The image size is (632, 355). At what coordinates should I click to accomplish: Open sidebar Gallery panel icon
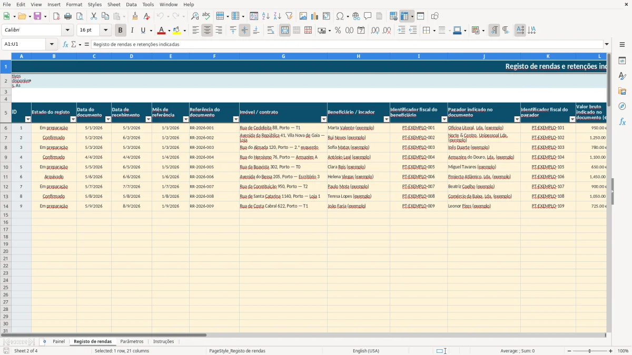(622, 92)
